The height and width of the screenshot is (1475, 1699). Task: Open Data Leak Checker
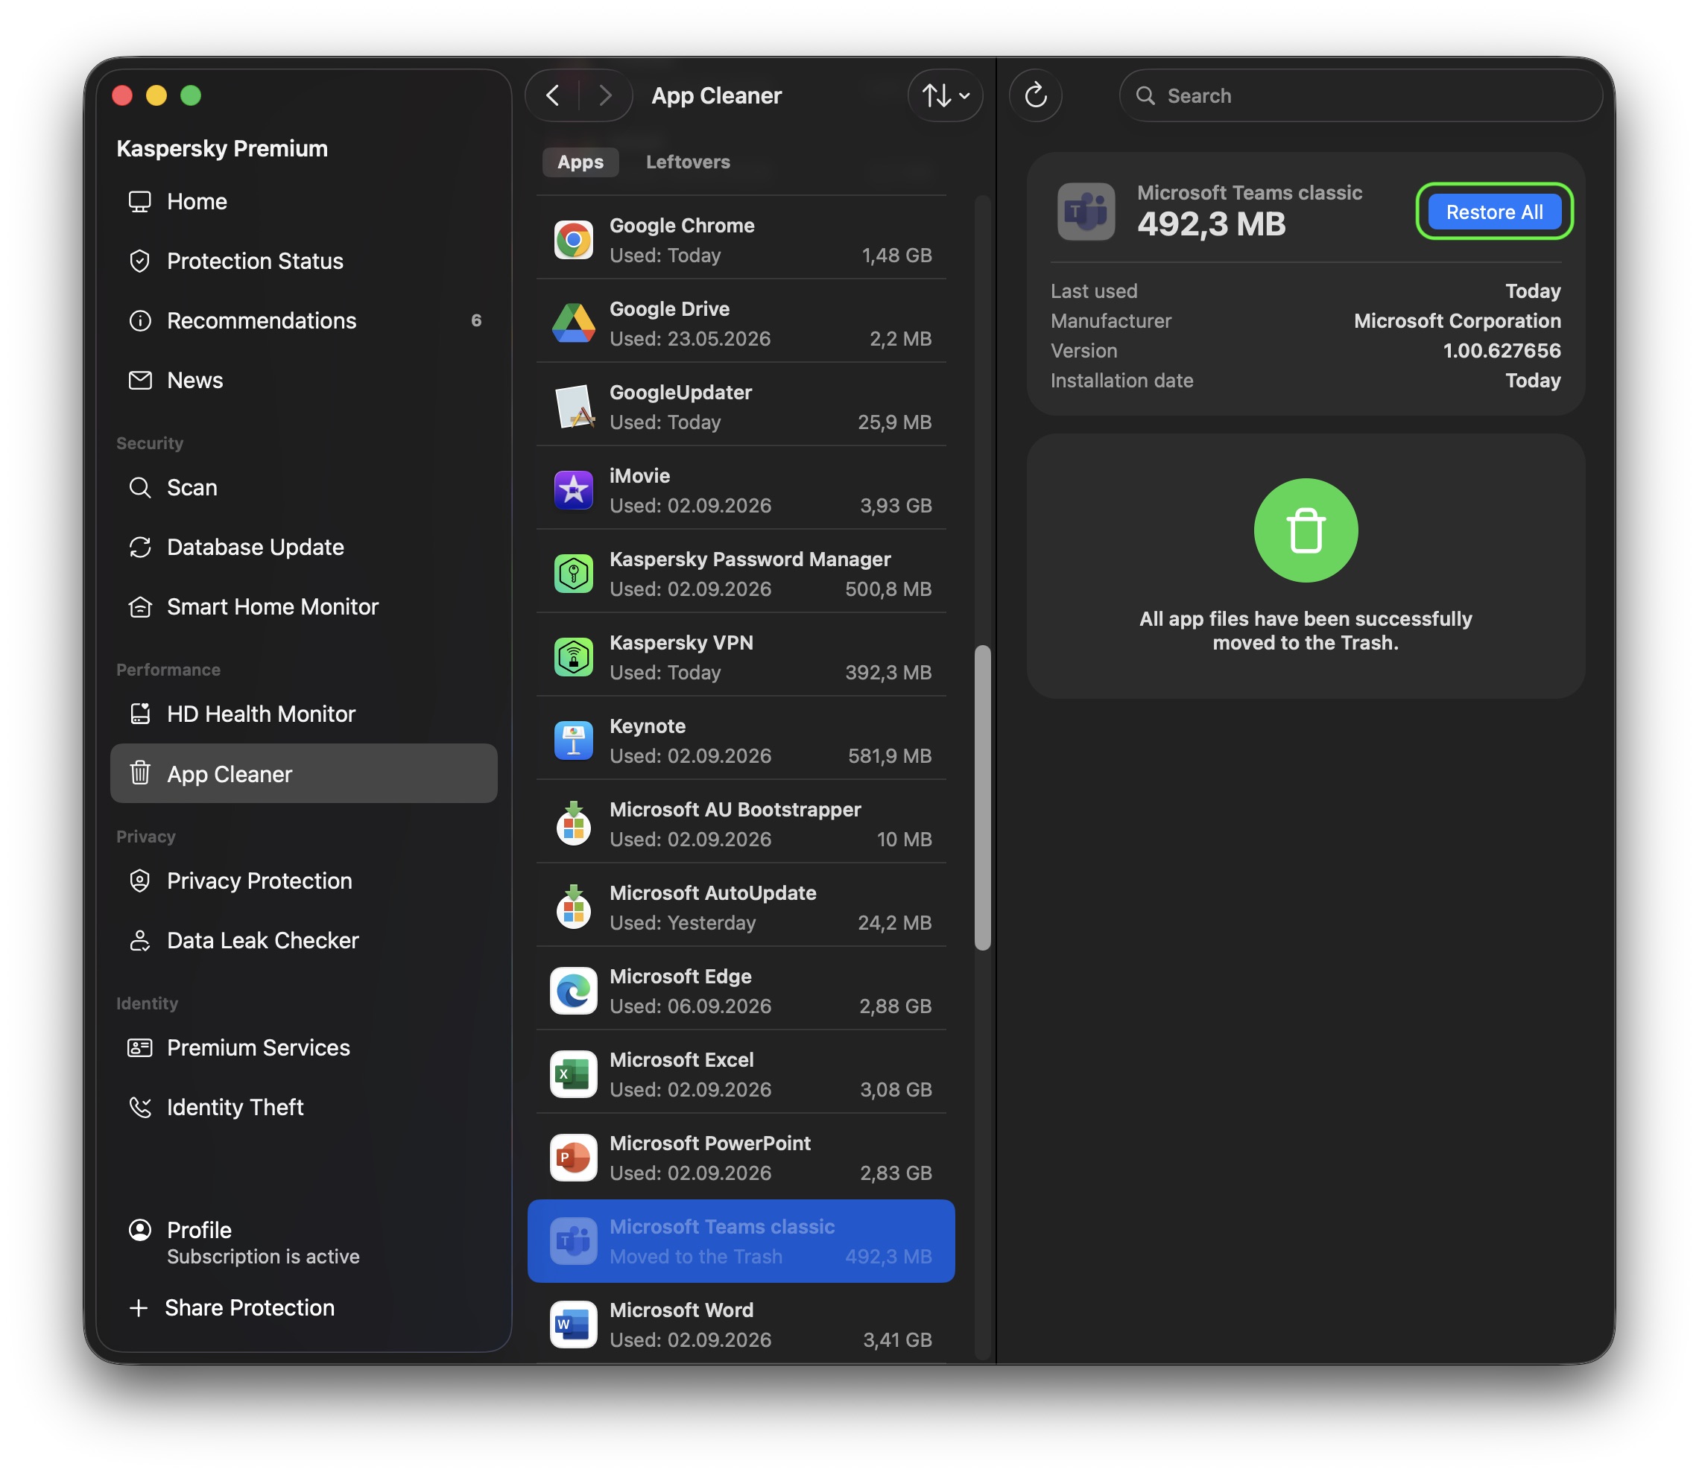pyautogui.click(x=303, y=940)
